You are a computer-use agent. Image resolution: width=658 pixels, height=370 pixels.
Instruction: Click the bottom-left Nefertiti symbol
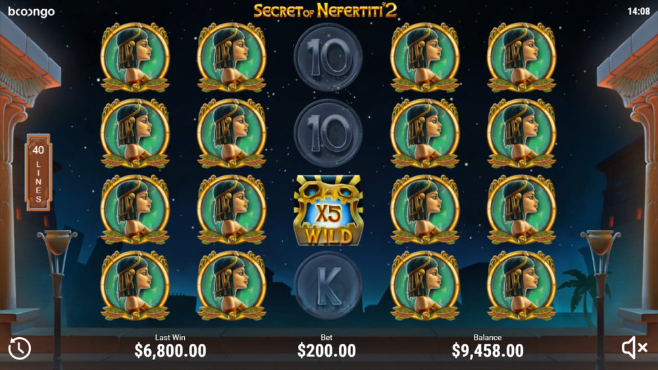point(135,286)
